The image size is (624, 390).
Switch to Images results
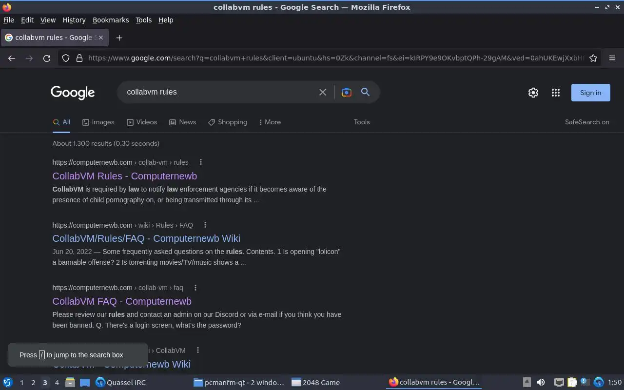point(98,122)
